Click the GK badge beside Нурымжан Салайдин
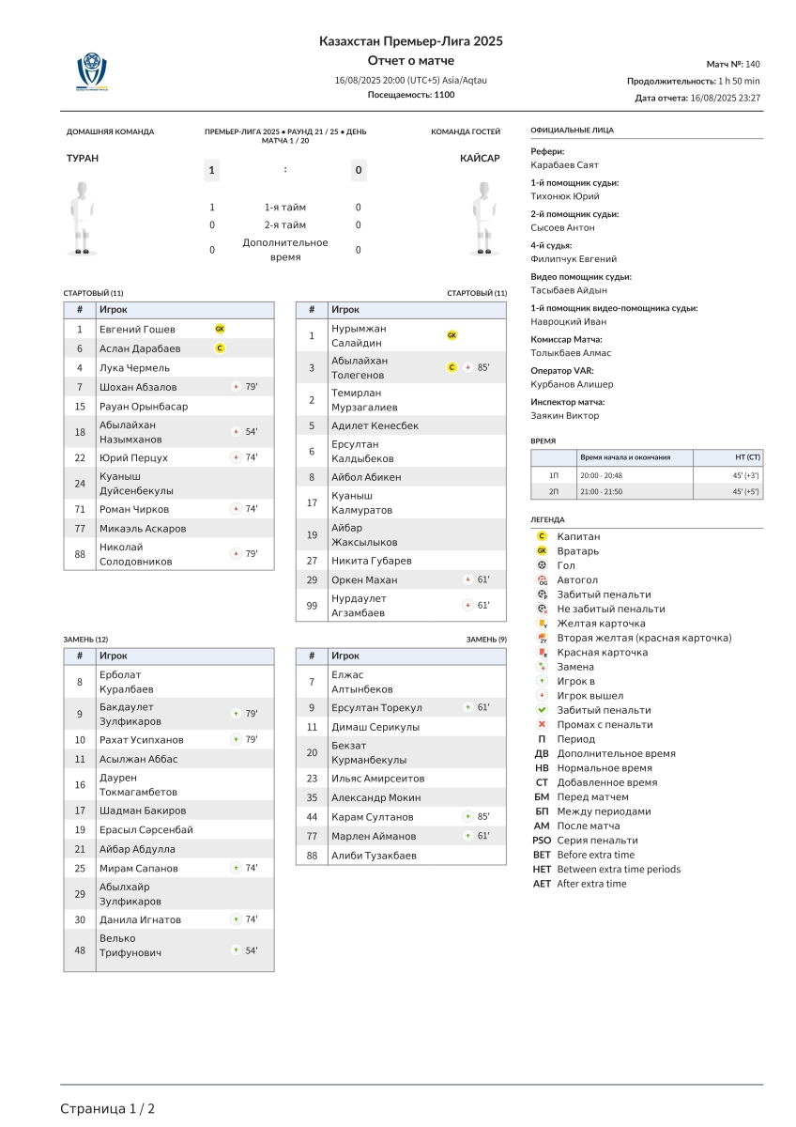796x1127 pixels. coord(452,335)
